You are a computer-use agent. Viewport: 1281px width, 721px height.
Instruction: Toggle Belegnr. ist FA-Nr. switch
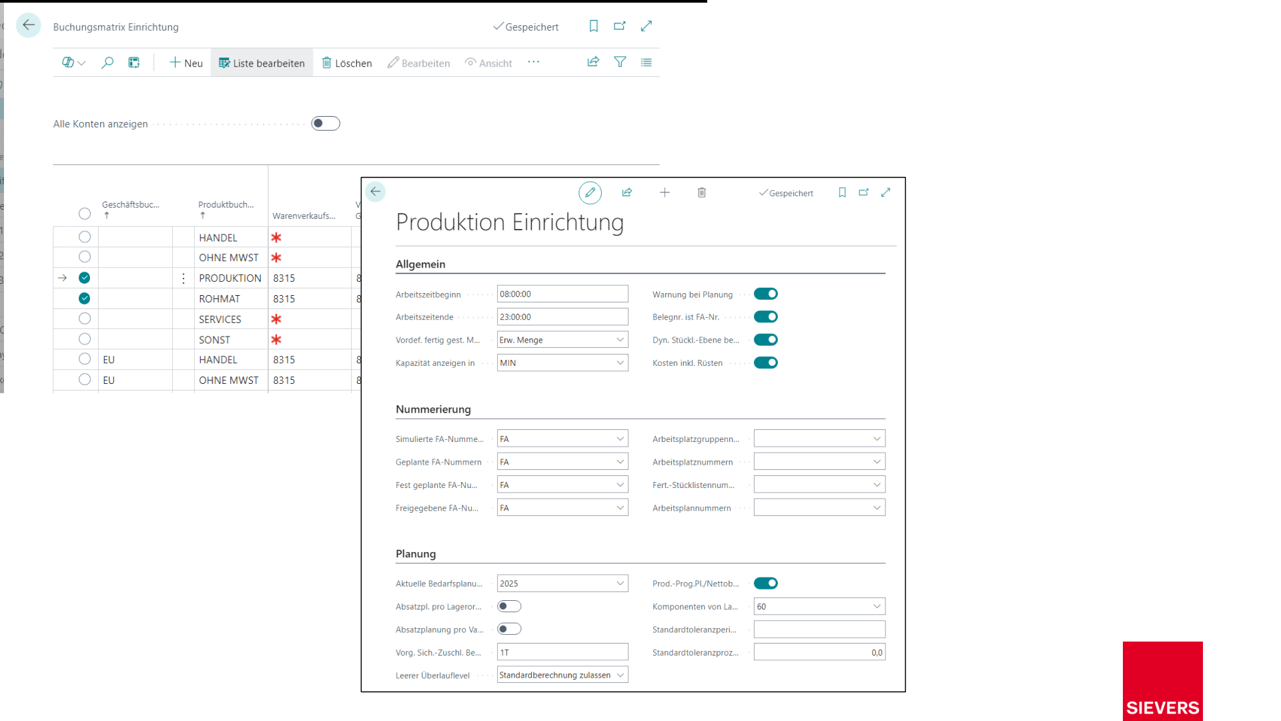766,317
